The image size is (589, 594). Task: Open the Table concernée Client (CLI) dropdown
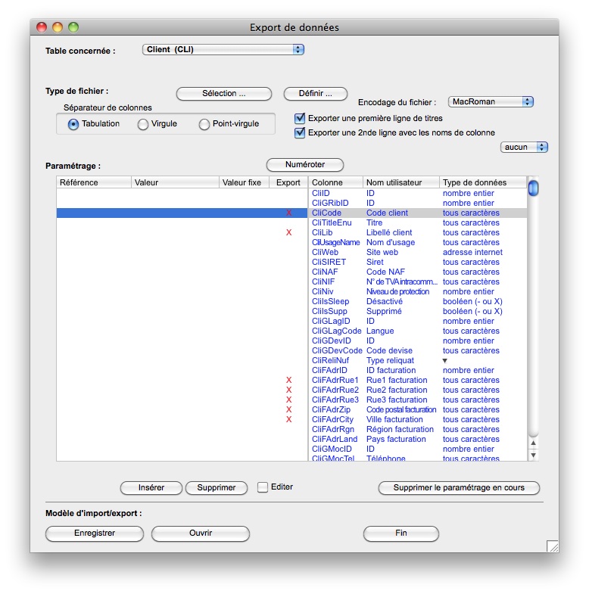click(223, 50)
